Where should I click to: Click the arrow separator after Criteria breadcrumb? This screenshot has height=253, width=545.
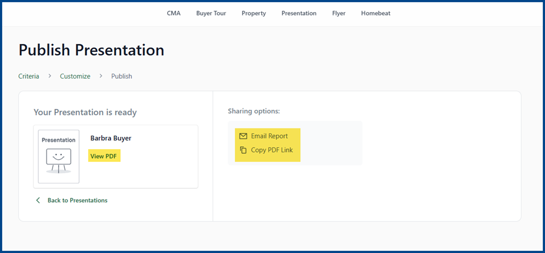tap(50, 75)
